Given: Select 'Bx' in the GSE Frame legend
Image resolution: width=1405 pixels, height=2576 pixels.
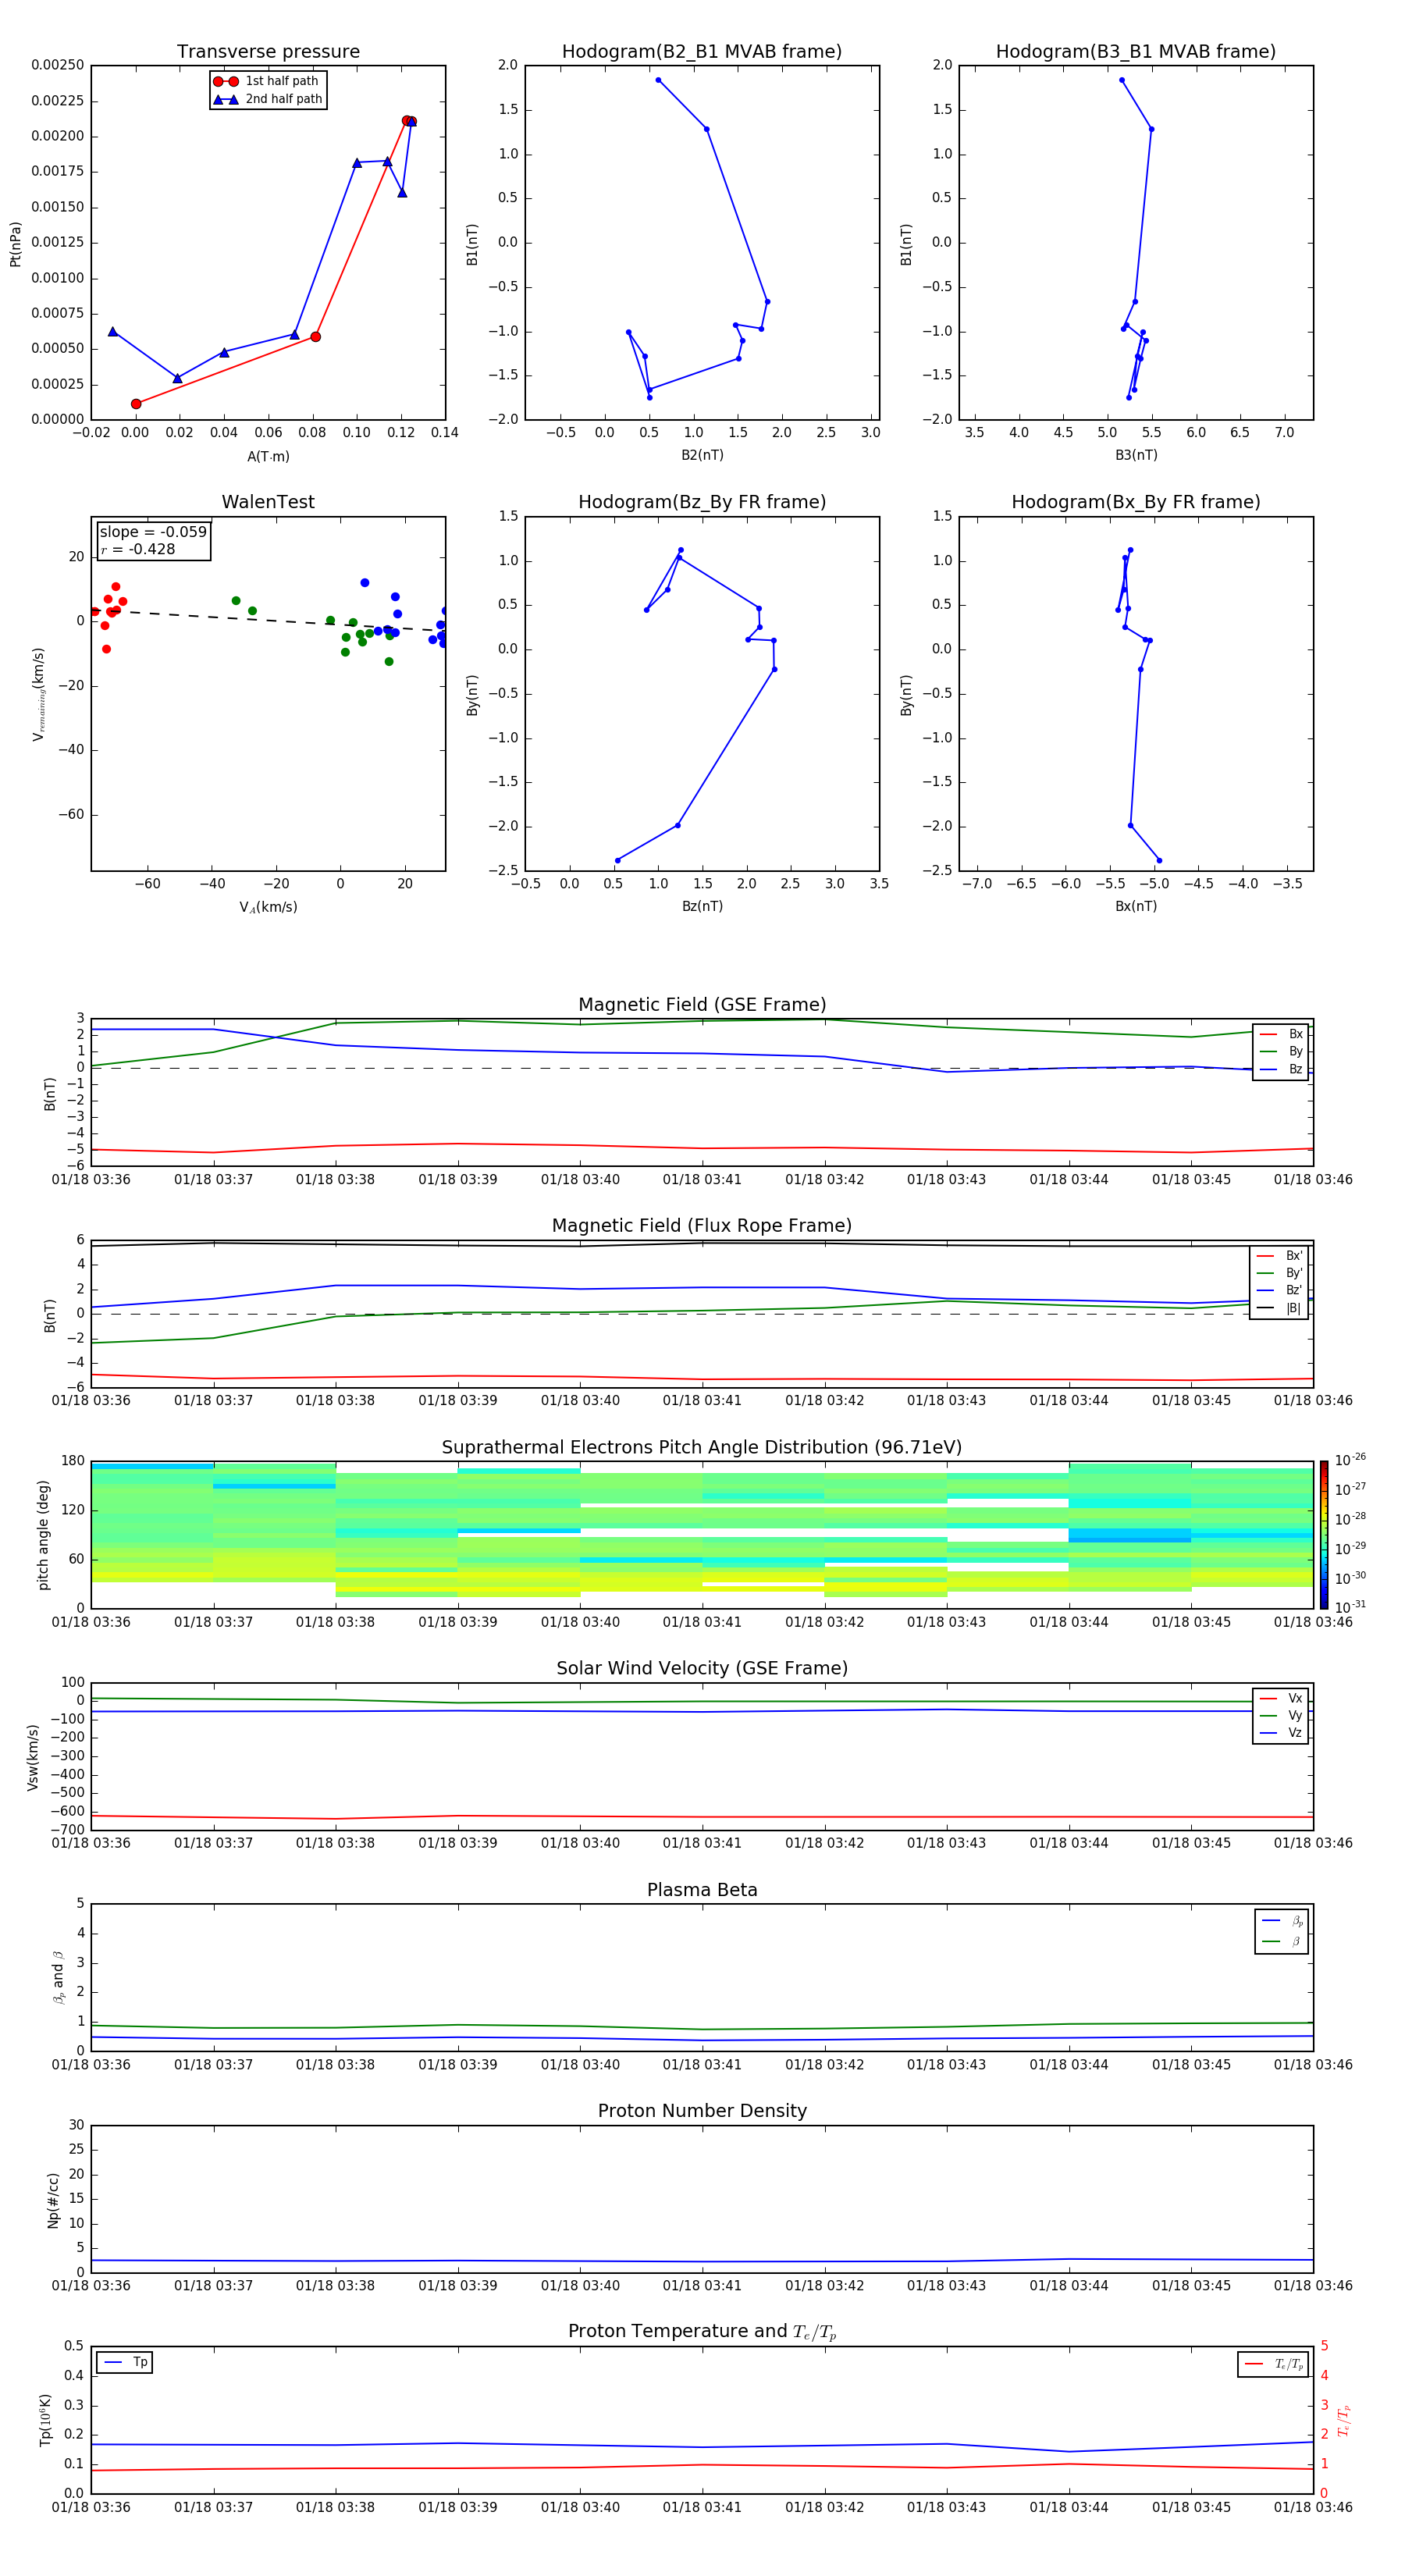Looking at the screenshot, I should pyautogui.click(x=1281, y=1034).
